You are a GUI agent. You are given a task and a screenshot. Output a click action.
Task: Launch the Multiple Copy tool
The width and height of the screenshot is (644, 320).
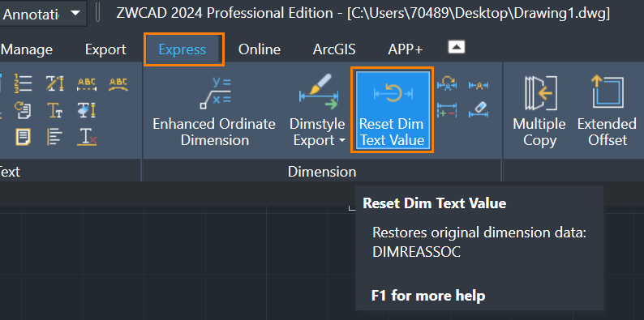coord(539,111)
